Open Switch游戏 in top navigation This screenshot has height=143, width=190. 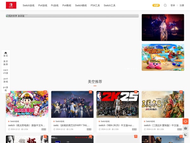28,5
